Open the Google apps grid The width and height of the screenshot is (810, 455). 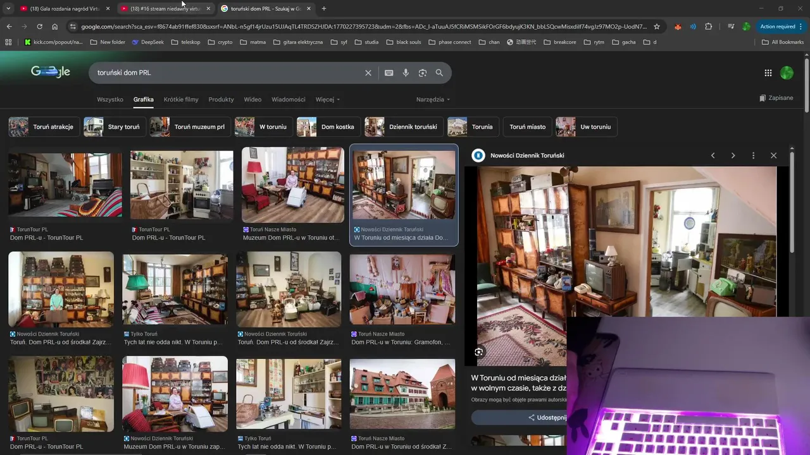point(768,73)
